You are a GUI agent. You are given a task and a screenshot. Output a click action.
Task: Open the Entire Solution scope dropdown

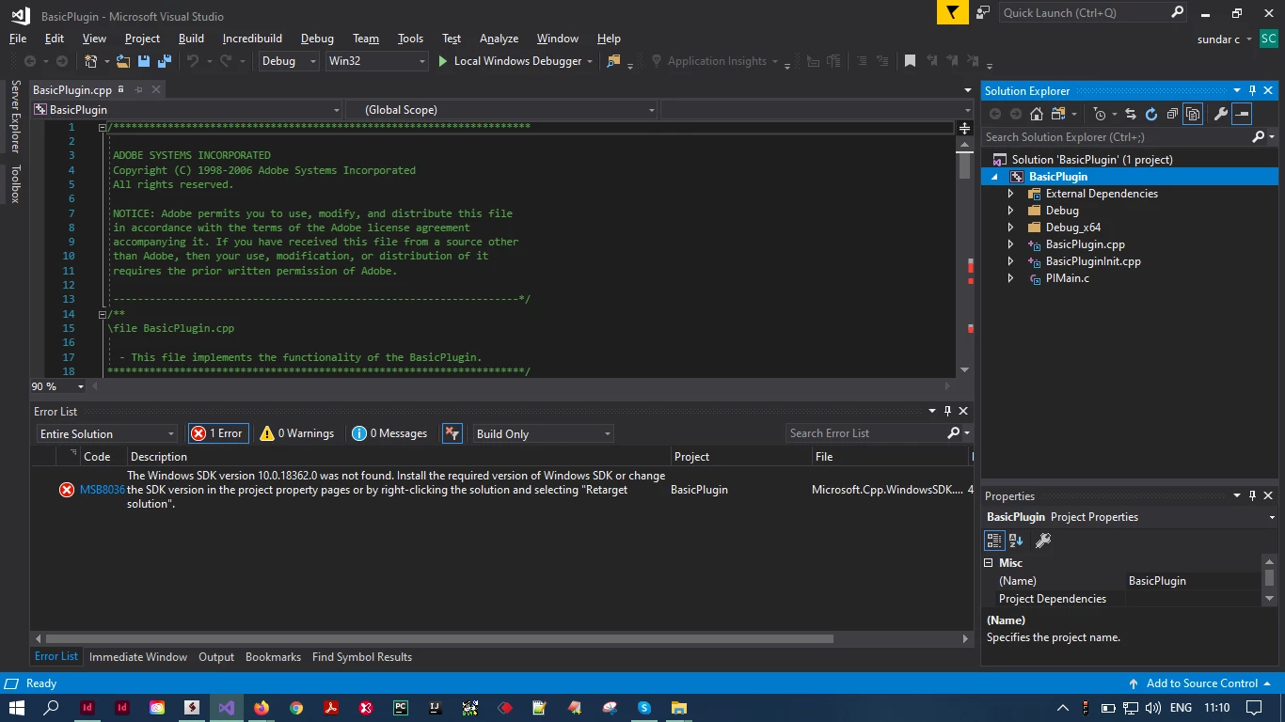click(106, 433)
